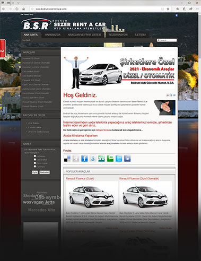The height and width of the screenshot is (261, 201).
Task: Select second radio option in Anket poll
Action: [x=35, y=160]
